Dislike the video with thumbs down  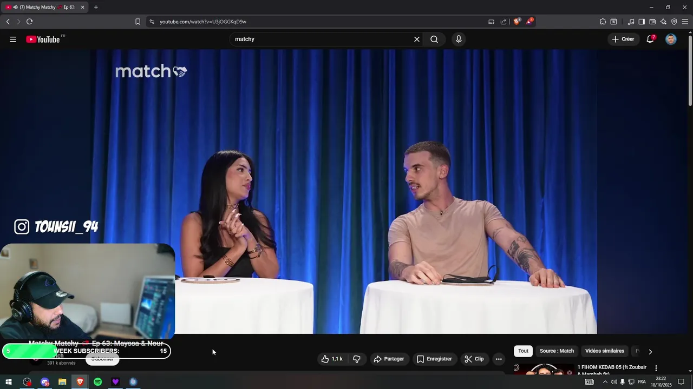click(x=357, y=359)
